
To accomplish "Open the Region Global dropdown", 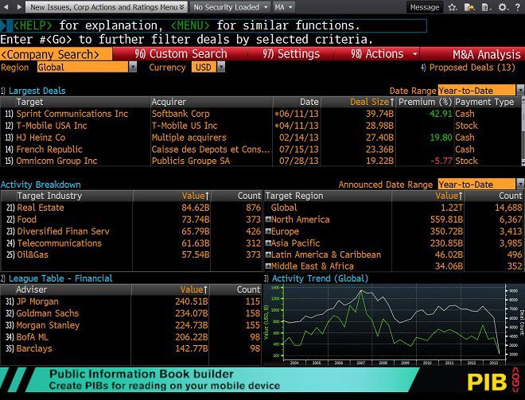I will pyautogui.click(x=133, y=68).
